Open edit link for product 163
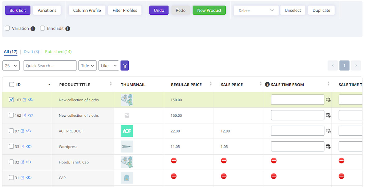The width and height of the screenshot is (374, 187). 25,100
